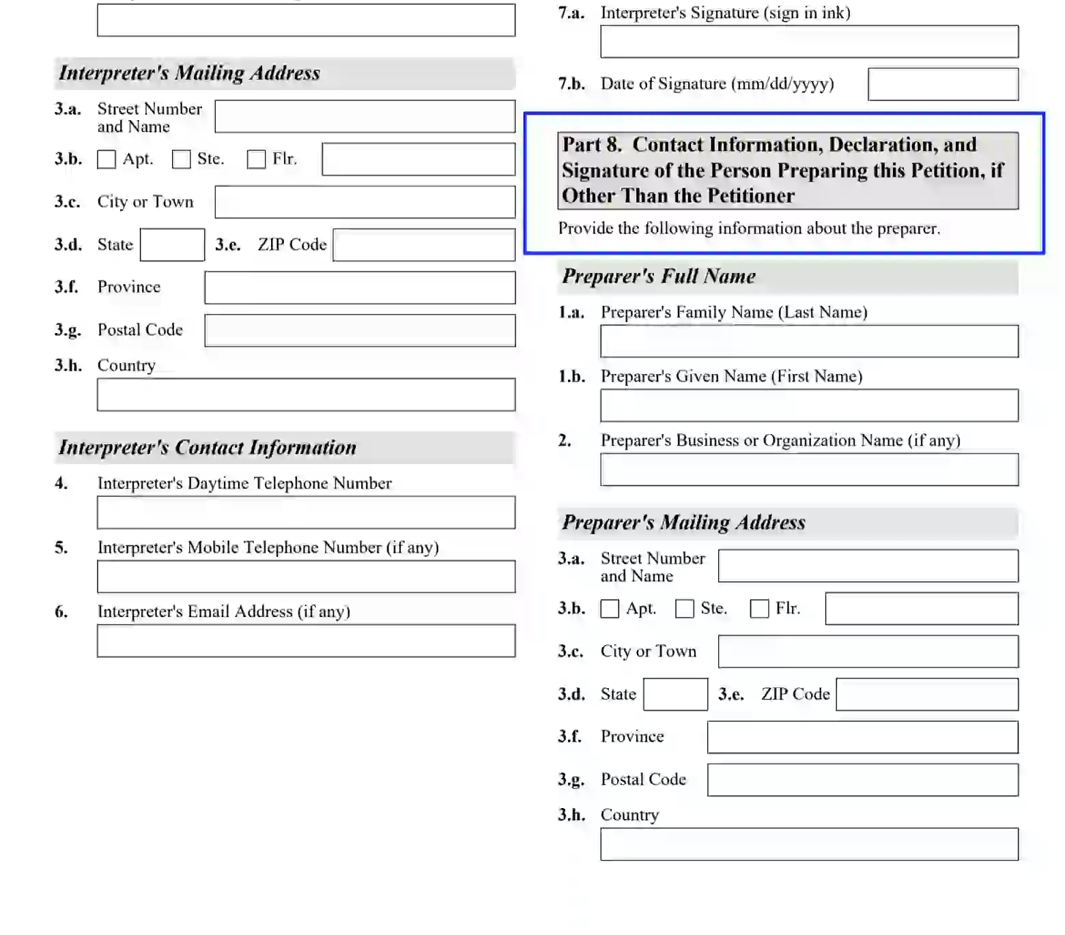This screenshot has width=1065, height=935.
Task: Click the Preparer's Business or Organization Name field
Action: [x=808, y=469]
